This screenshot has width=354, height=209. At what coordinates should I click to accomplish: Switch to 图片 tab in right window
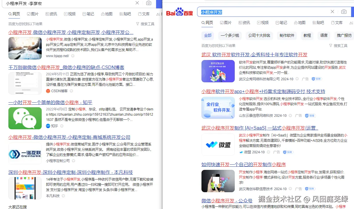click(x=226, y=23)
